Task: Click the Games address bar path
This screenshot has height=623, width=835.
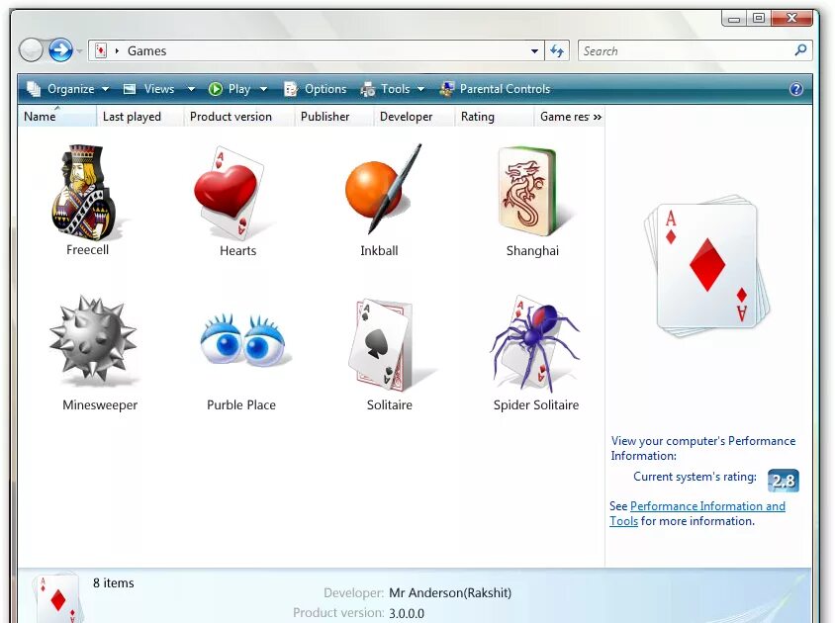Action: pos(147,51)
